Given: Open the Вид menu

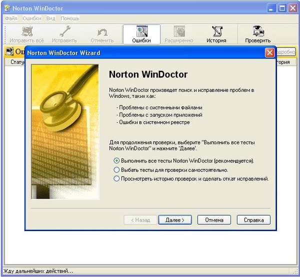Looking at the screenshot, I should pyautogui.click(x=51, y=18).
